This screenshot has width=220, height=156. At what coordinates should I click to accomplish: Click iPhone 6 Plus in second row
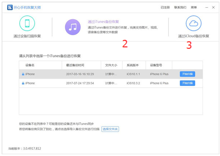click(159, 83)
